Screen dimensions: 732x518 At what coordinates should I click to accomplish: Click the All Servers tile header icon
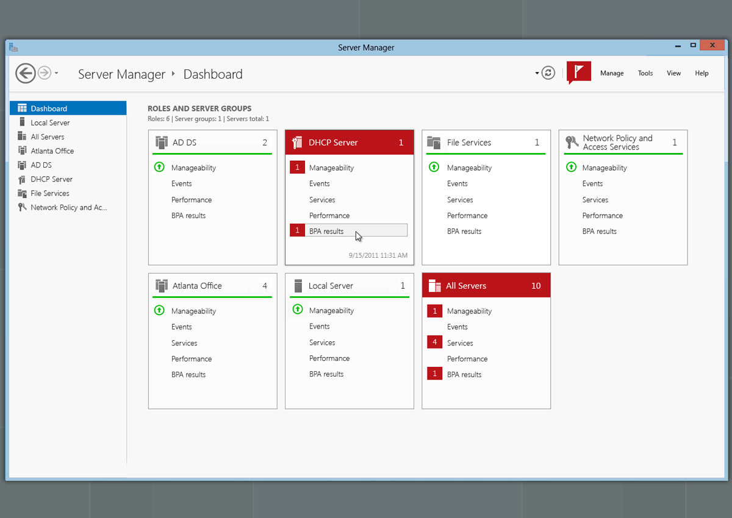tap(434, 286)
